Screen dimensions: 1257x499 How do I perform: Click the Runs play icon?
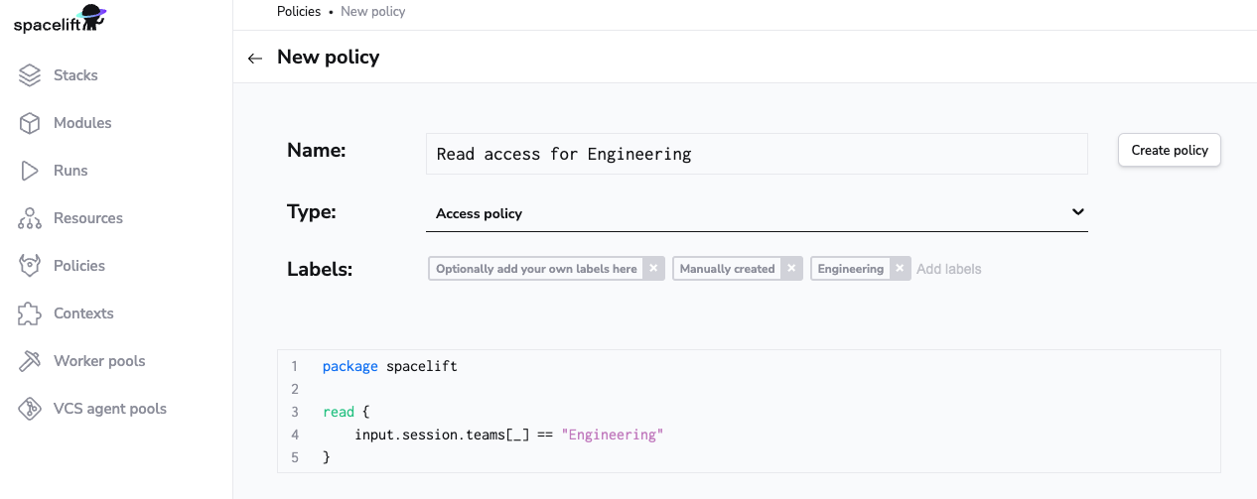click(30, 171)
